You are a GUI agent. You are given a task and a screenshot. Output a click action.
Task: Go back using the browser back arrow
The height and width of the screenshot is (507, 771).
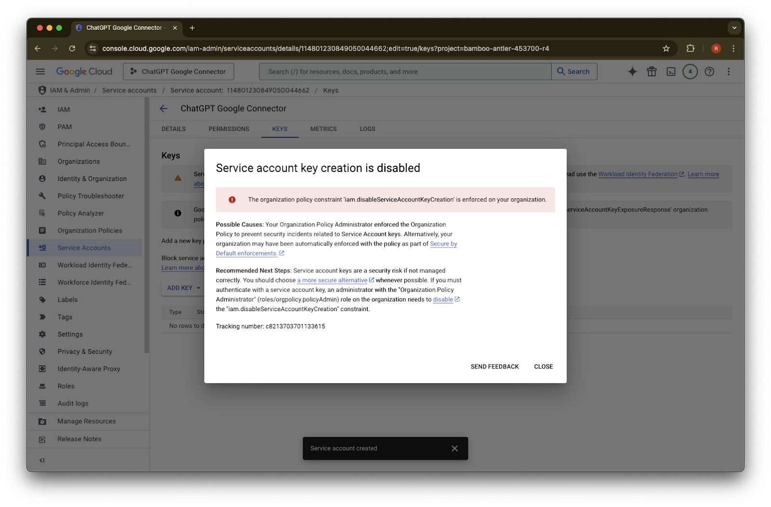(38, 49)
